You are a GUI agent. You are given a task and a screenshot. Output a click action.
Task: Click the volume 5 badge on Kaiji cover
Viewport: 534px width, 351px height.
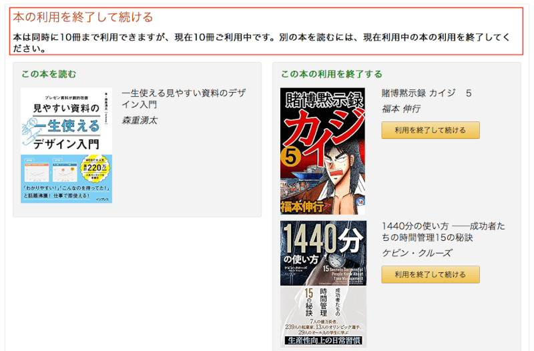click(x=290, y=157)
